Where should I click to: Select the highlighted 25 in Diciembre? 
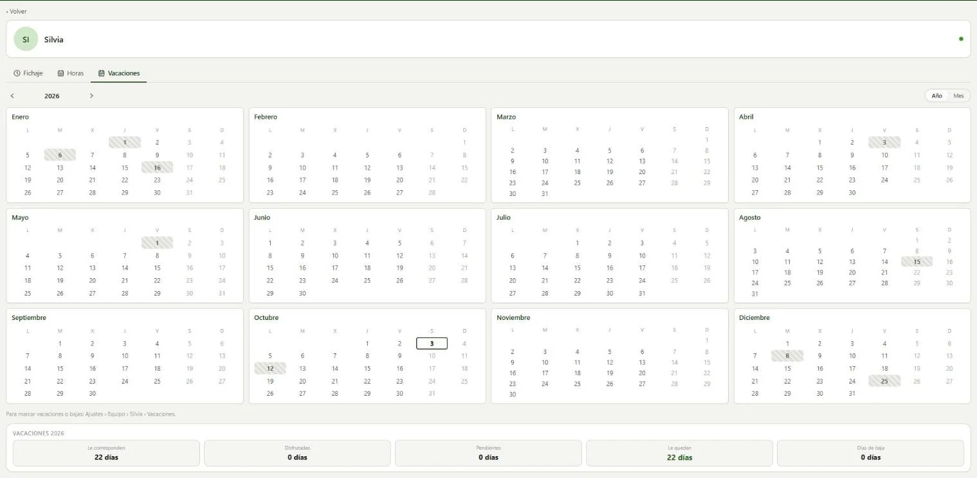point(884,381)
